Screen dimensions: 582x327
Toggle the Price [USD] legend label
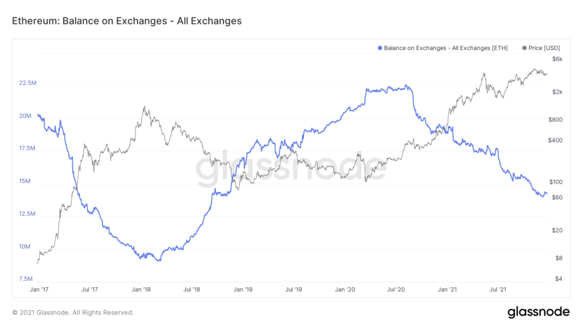point(544,48)
